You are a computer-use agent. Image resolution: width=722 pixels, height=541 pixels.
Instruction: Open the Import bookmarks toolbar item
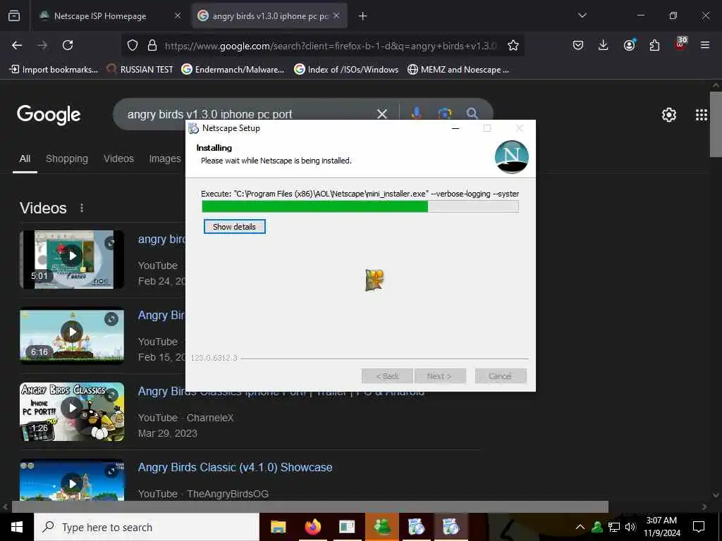(x=54, y=70)
